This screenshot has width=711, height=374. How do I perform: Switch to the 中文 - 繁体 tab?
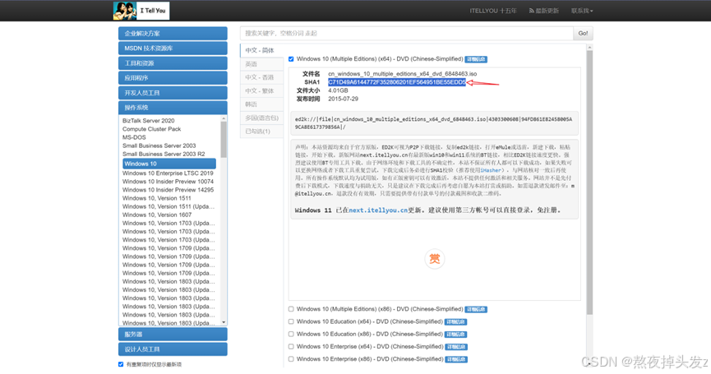(x=261, y=90)
